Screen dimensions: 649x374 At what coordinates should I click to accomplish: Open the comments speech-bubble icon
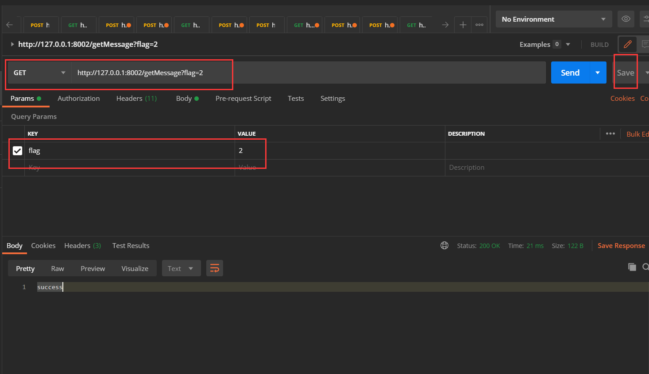(645, 44)
